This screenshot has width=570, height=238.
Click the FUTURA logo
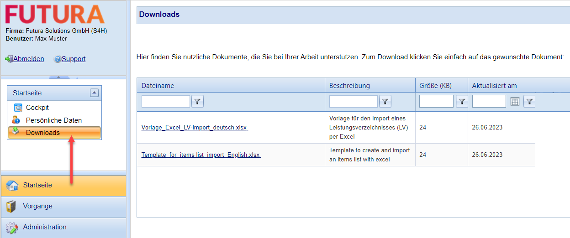pos(55,14)
